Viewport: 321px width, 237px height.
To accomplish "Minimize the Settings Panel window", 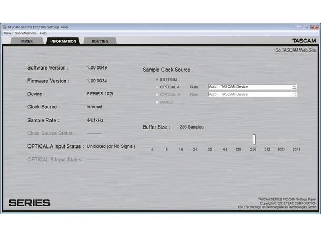I will tap(298, 27).
